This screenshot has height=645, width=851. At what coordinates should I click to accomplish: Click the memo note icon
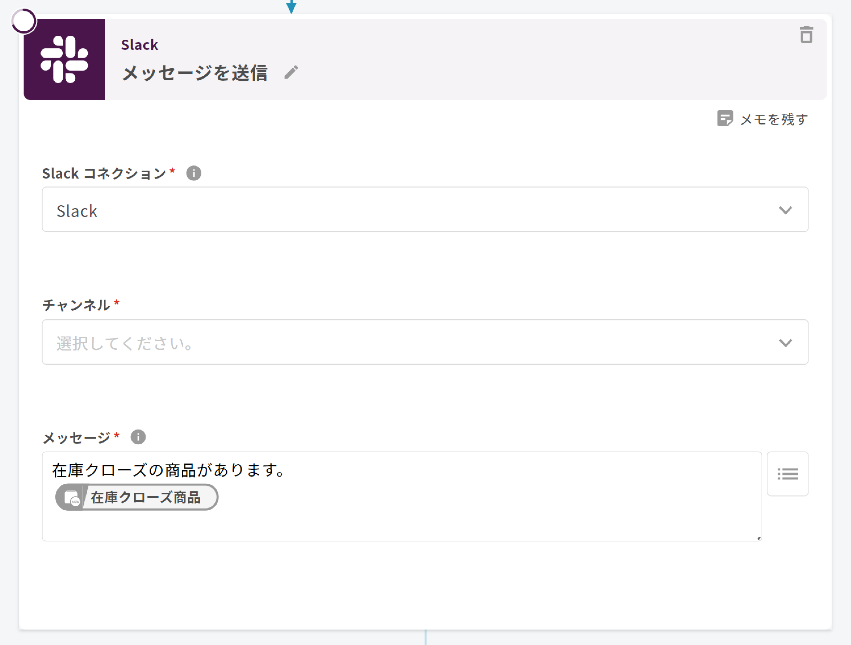(x=725, y=118)
